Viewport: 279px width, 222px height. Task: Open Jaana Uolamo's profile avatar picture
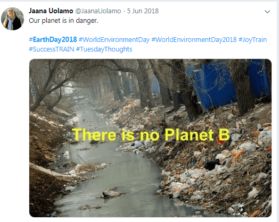click(x=12, y=19)
